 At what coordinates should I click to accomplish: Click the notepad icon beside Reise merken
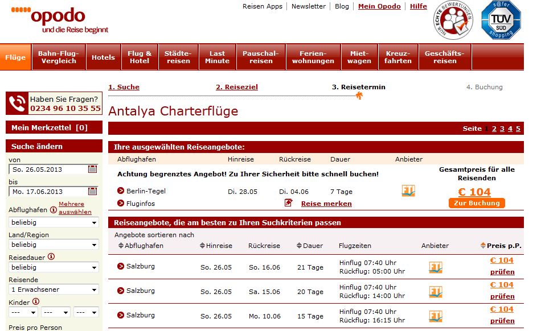tap(288, 203)
